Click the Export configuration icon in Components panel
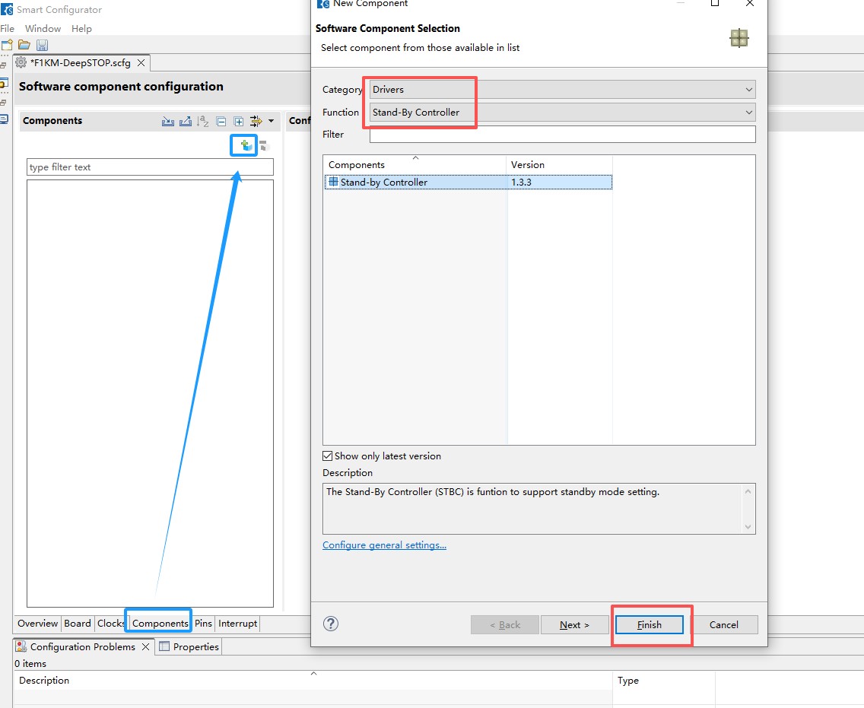The height and width of the screenshot is (708, 864). (x=185, y=121)
